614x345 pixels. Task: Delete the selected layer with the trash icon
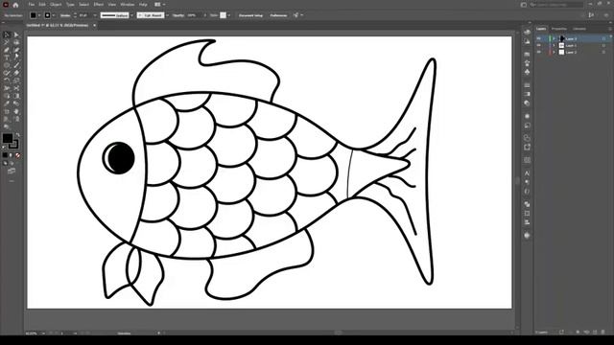click(x=603, y=332)
